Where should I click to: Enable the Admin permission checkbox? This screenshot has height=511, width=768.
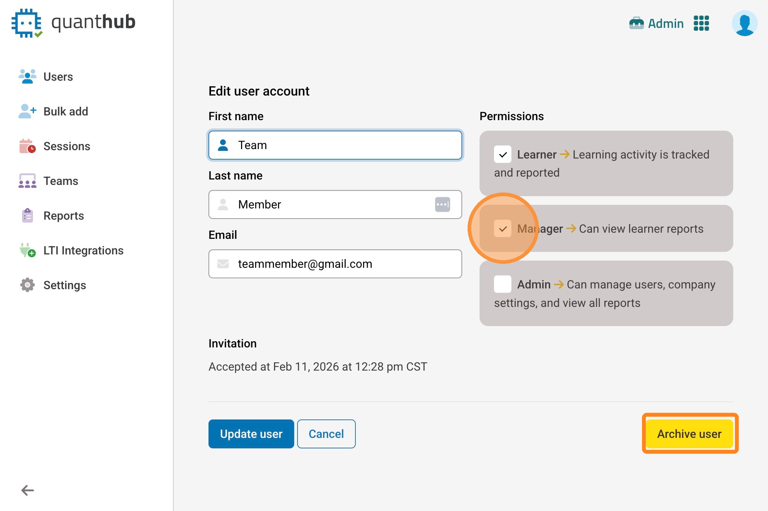click(x=502, y=284)
